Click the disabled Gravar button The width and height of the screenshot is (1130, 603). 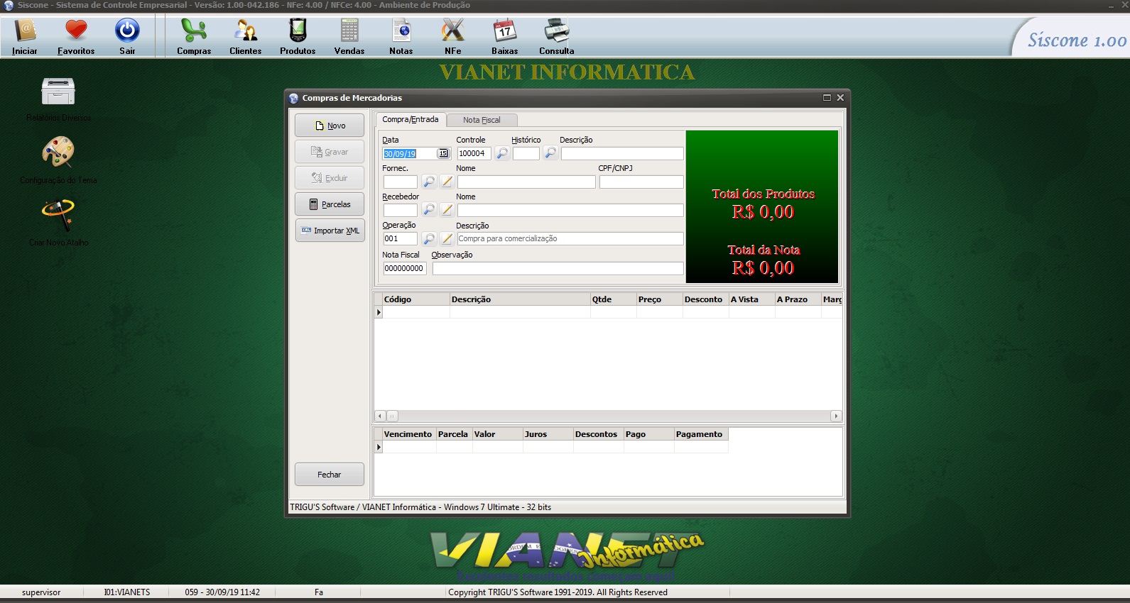[330, 152]
